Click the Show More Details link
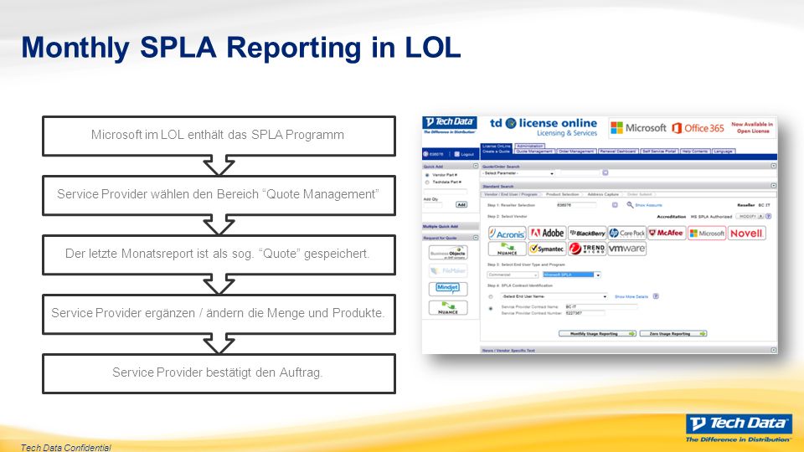The image size is (804, 452). pos(631,296)
